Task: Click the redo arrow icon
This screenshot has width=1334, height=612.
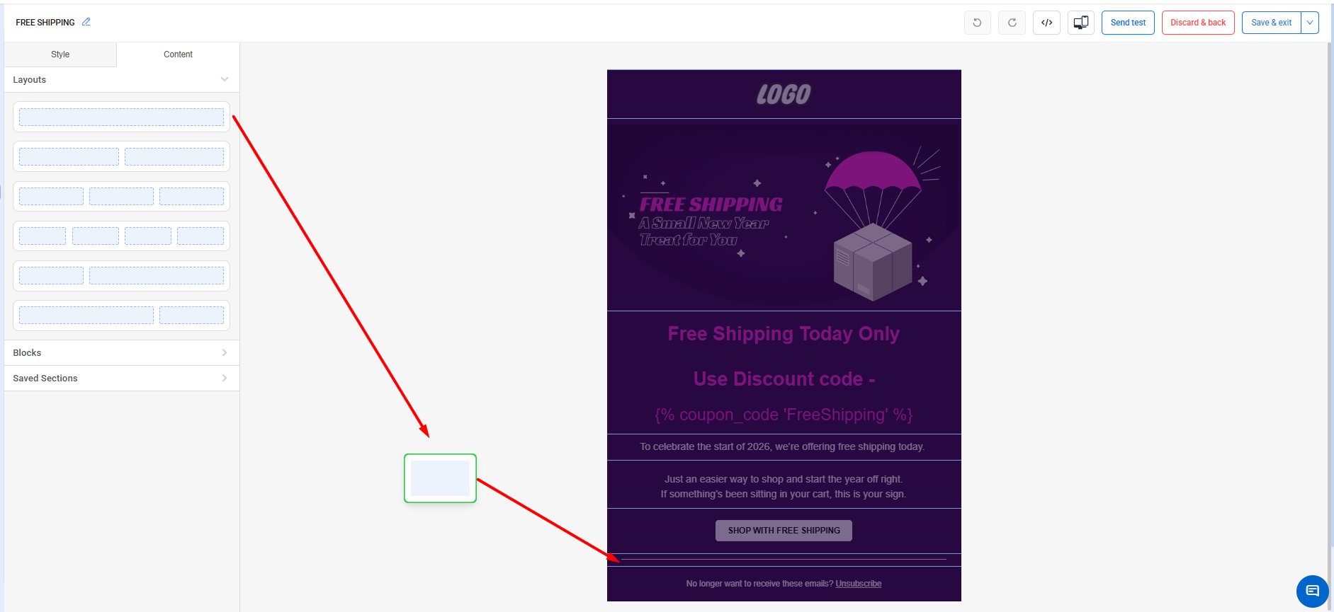Action: (x=1012, y=23)
